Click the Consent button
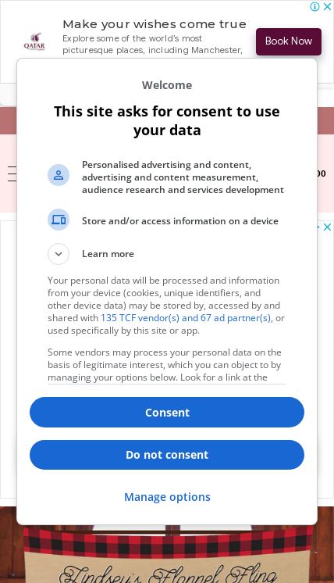The height and width of the screenshot is (583, 334). coord(167,413)
